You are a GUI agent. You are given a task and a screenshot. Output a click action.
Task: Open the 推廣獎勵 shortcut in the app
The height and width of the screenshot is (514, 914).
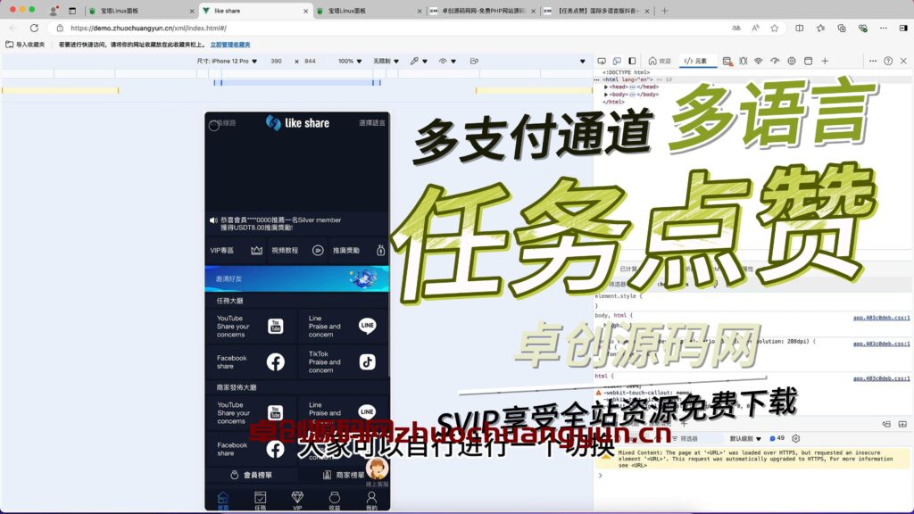click(x=359, y=250)
